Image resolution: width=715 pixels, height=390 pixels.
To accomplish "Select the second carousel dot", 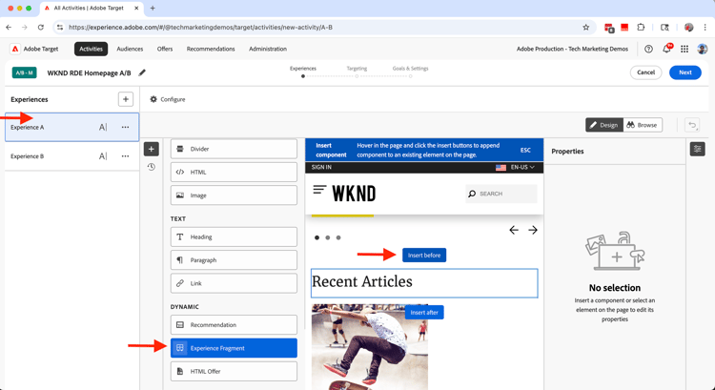I will 327,237.
